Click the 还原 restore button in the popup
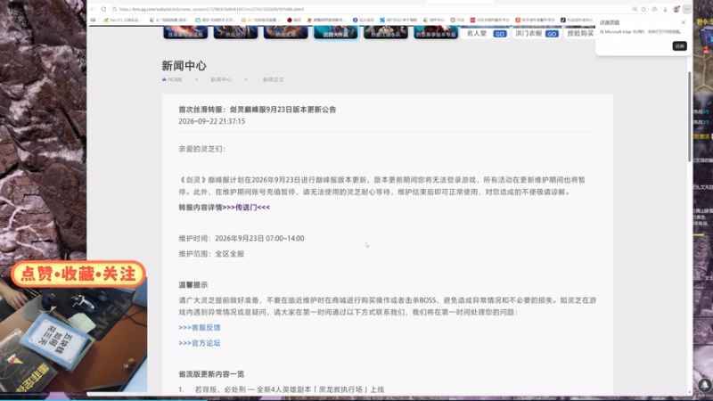The image size is (713, 401). pos(679,46)
